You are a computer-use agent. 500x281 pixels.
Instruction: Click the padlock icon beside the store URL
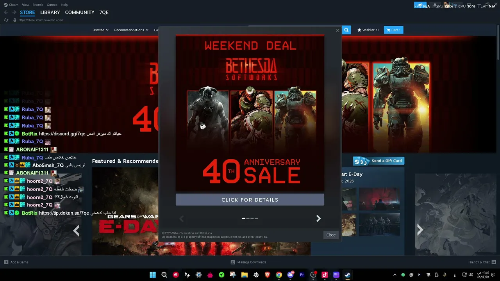[x=15, y=20]
